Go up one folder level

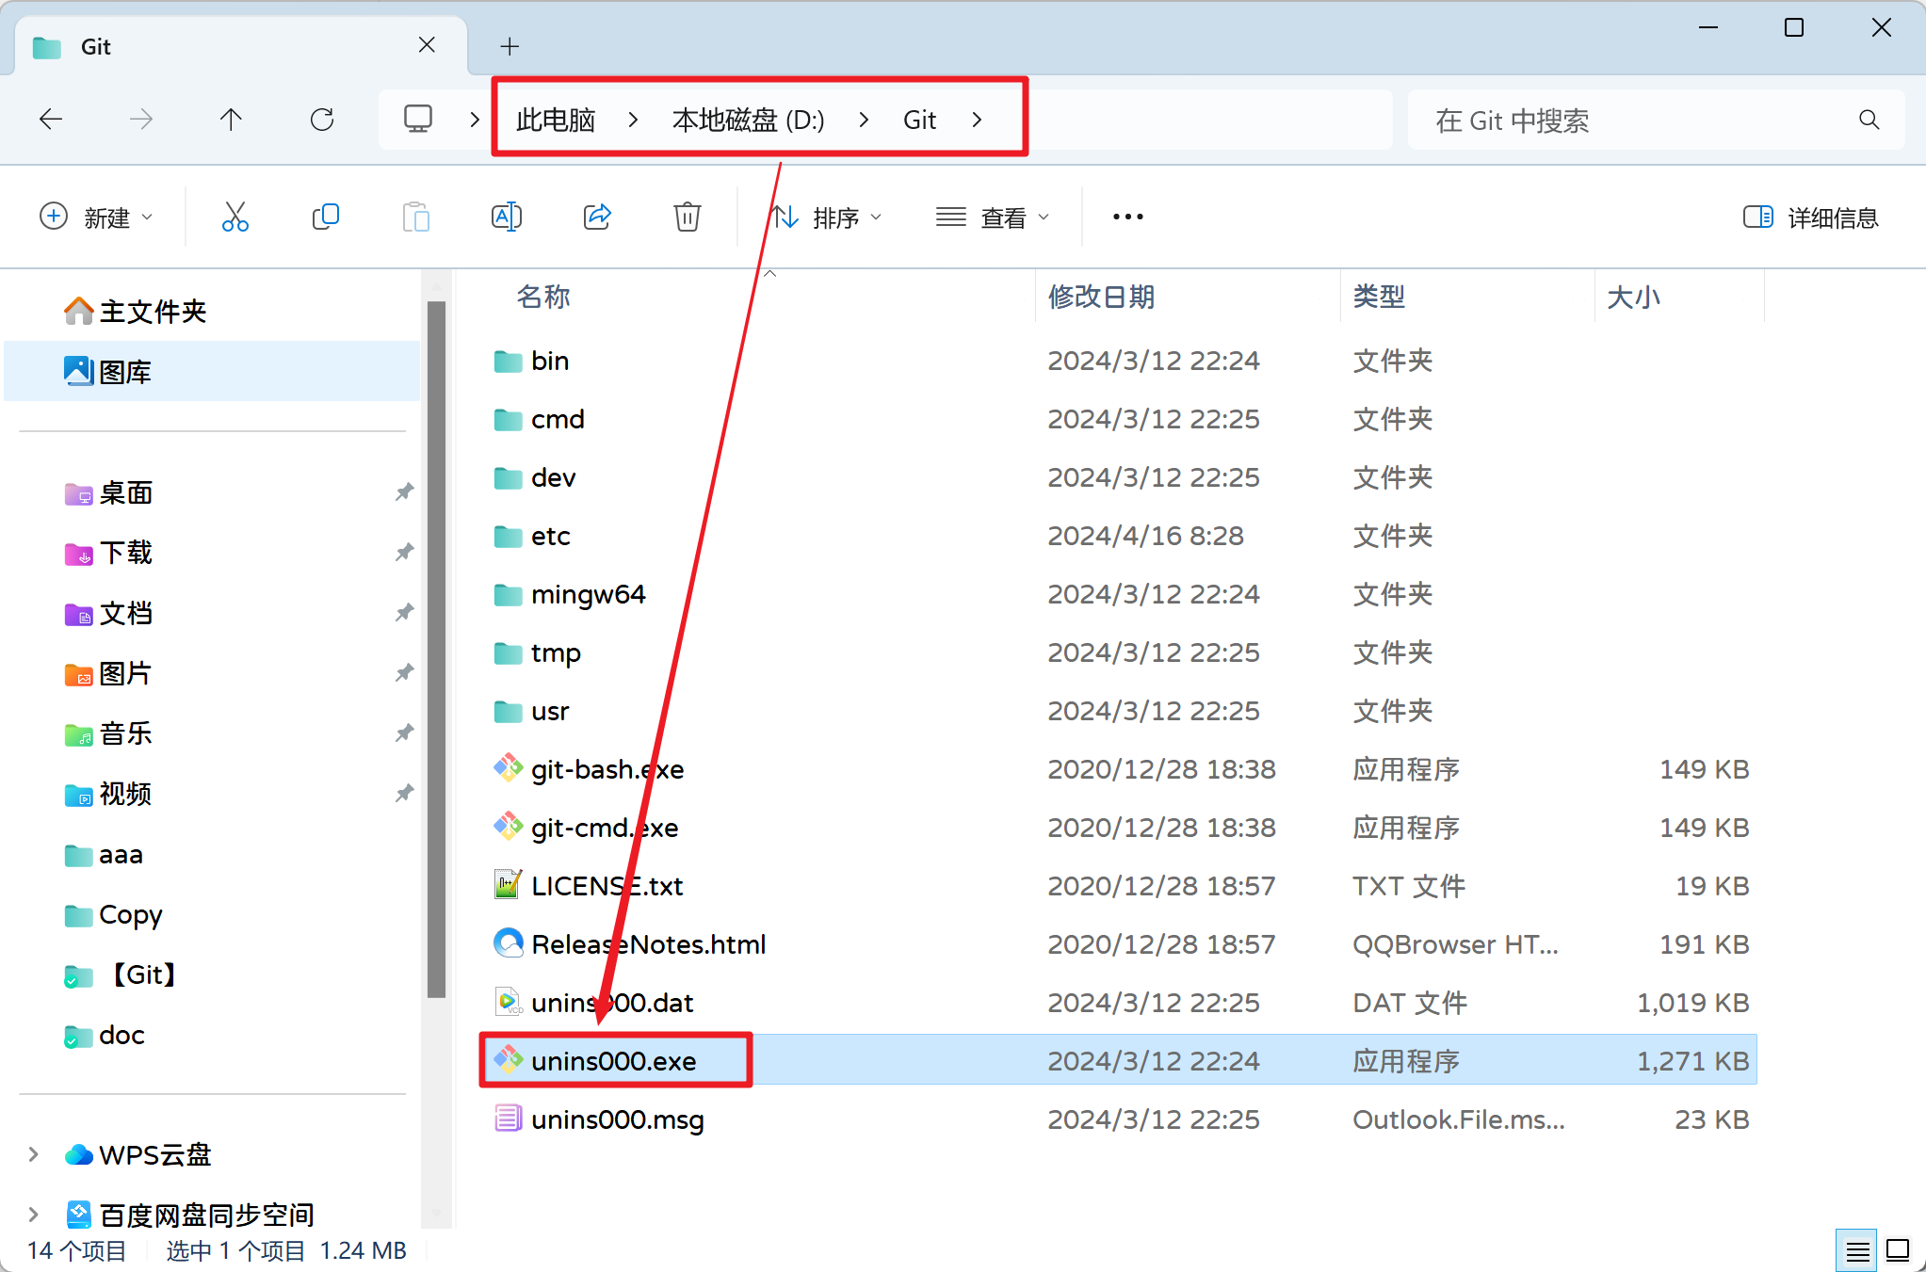[231, 120]
